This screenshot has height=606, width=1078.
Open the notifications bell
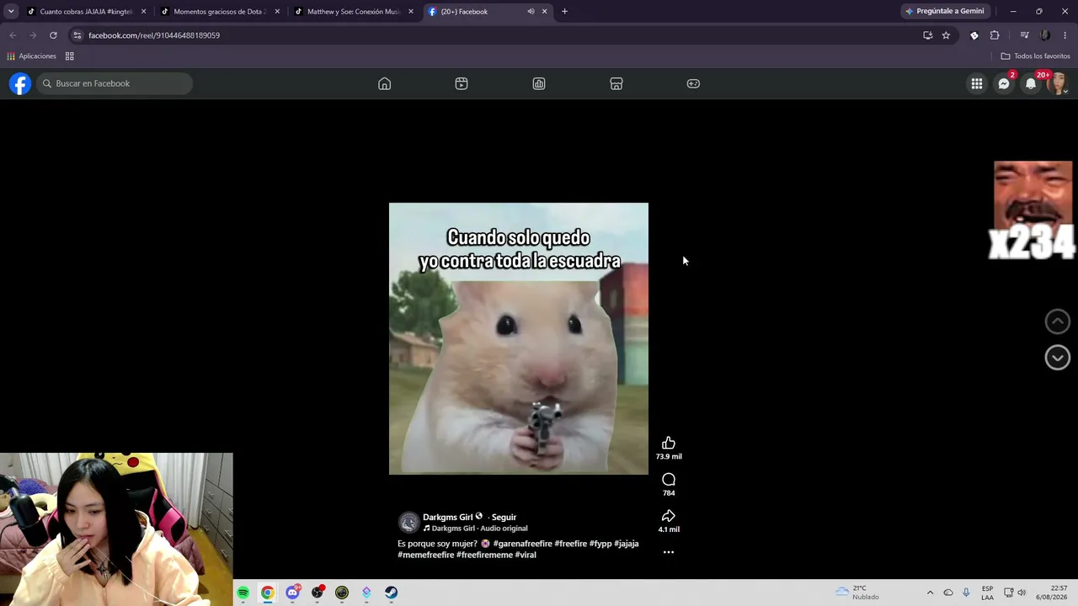pyautogui.click(x=1031, y=83)
